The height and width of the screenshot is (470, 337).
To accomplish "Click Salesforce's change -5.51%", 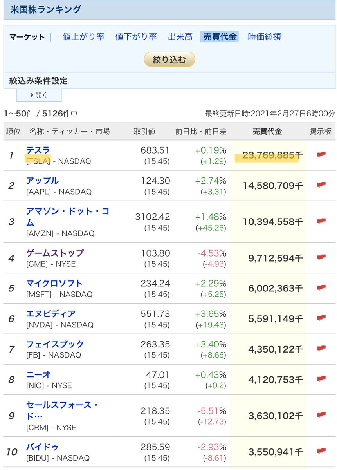I will point(212,410).
